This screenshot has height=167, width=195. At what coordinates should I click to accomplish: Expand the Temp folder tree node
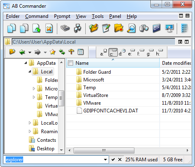34,97
